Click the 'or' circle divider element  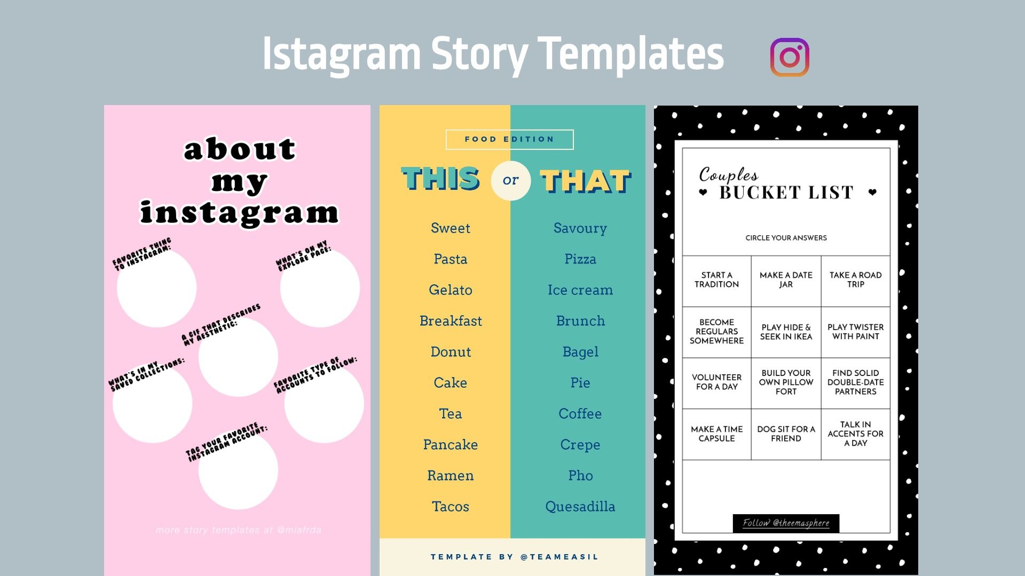coord(512,179)
